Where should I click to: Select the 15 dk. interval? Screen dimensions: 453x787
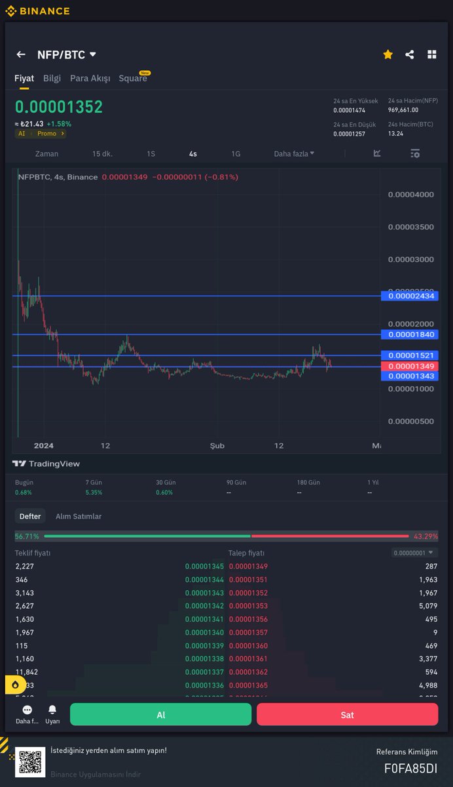pyautogui.click(x=102, y=153)
